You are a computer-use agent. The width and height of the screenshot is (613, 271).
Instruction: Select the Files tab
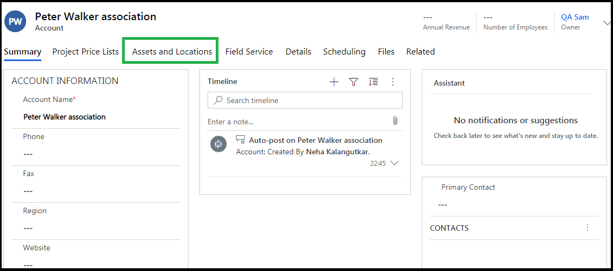click(x=386, y=52)
